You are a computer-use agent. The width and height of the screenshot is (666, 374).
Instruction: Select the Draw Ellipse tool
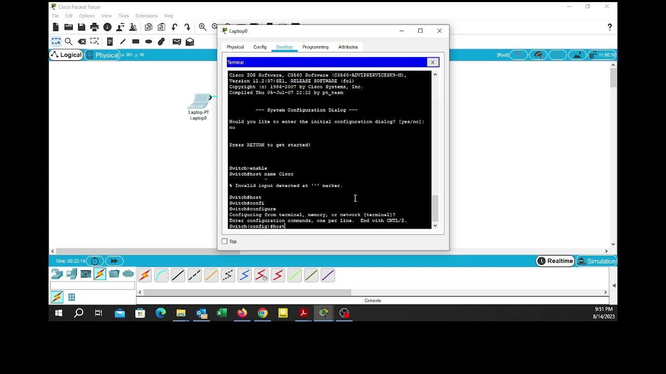pos(149,42)
